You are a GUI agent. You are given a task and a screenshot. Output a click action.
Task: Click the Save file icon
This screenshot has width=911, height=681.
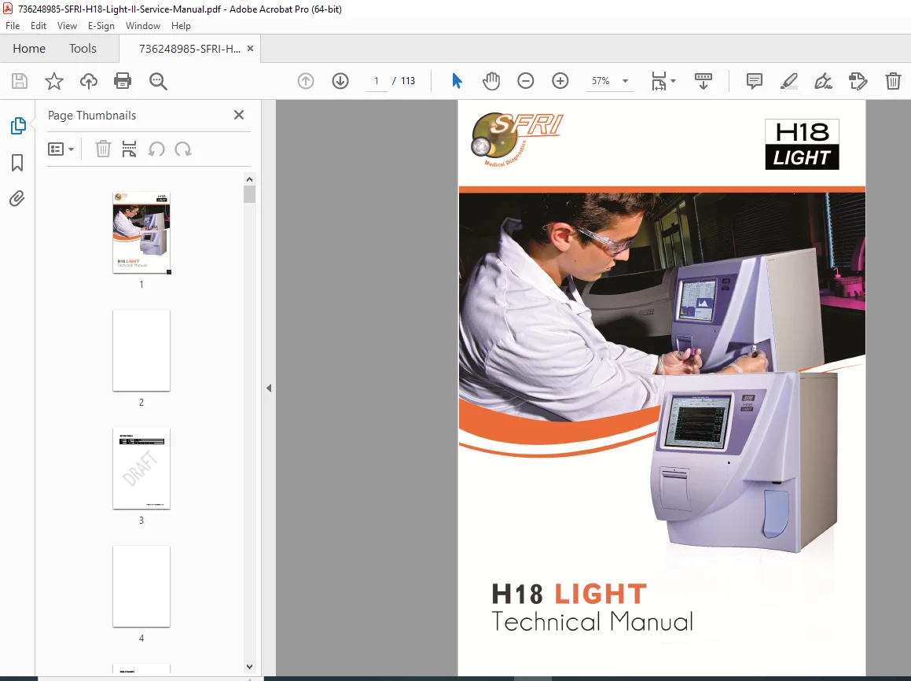[x=20, y=81]
